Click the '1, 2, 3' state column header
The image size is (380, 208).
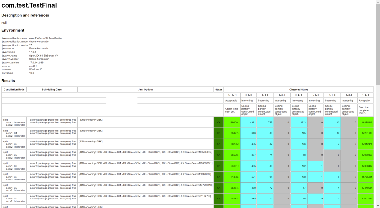(365, 95)
